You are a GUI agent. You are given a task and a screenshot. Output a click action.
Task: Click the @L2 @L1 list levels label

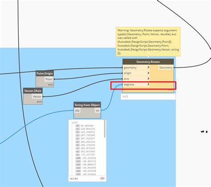(74, 179)
